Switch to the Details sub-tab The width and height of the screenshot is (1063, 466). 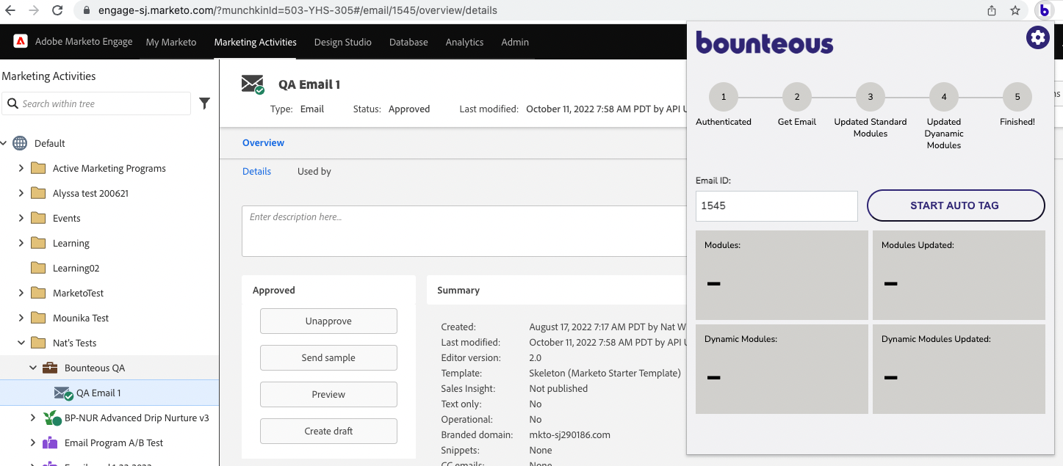tap(257, 171)
